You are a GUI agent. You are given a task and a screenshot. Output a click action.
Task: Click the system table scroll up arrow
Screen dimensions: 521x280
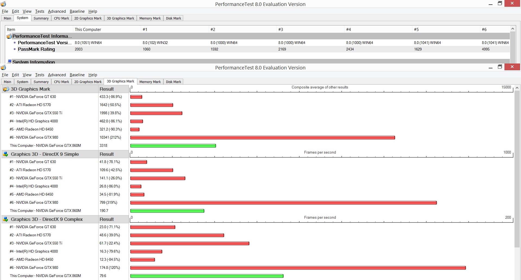[x=513, y=29]
